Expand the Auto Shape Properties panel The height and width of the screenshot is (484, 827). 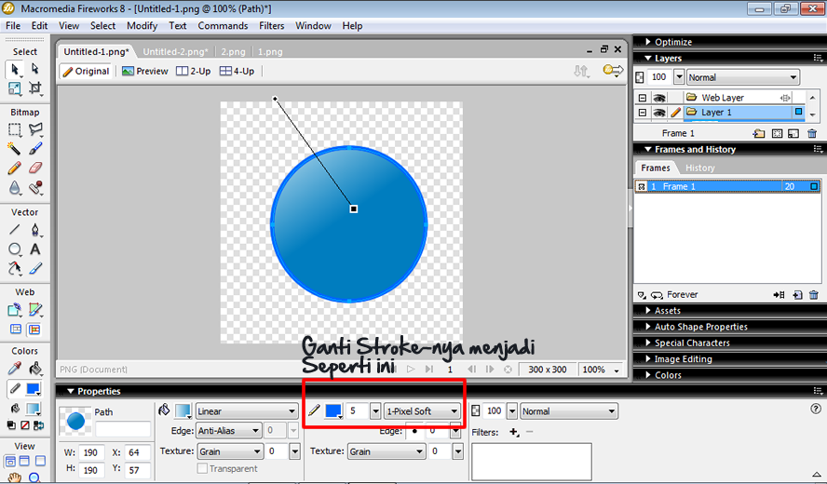click(648, 327)
